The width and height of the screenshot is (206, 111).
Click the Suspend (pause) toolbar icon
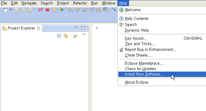(54, 10)
